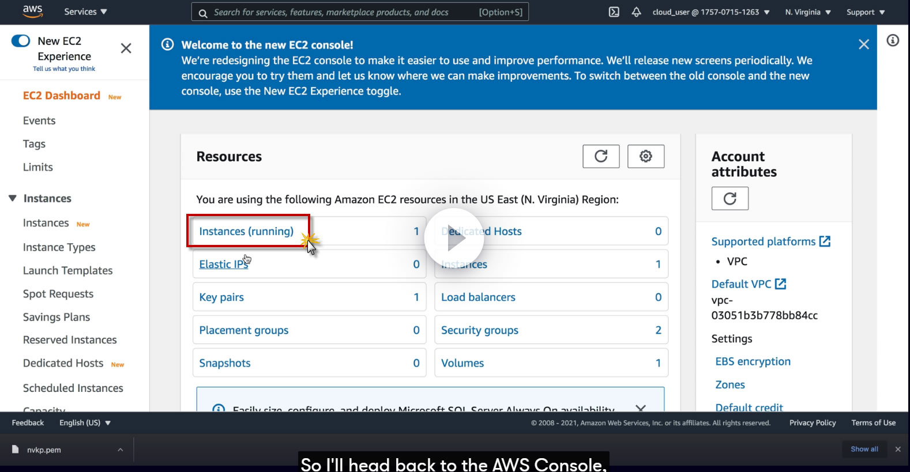910x472 pixels.
Task: Open the Supported platforms link
Action: (764, 241)
